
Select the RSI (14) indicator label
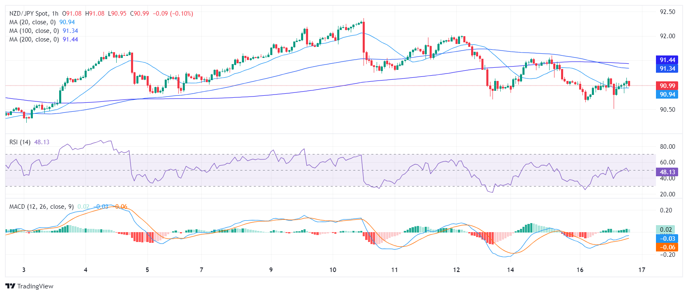(20, 142)
